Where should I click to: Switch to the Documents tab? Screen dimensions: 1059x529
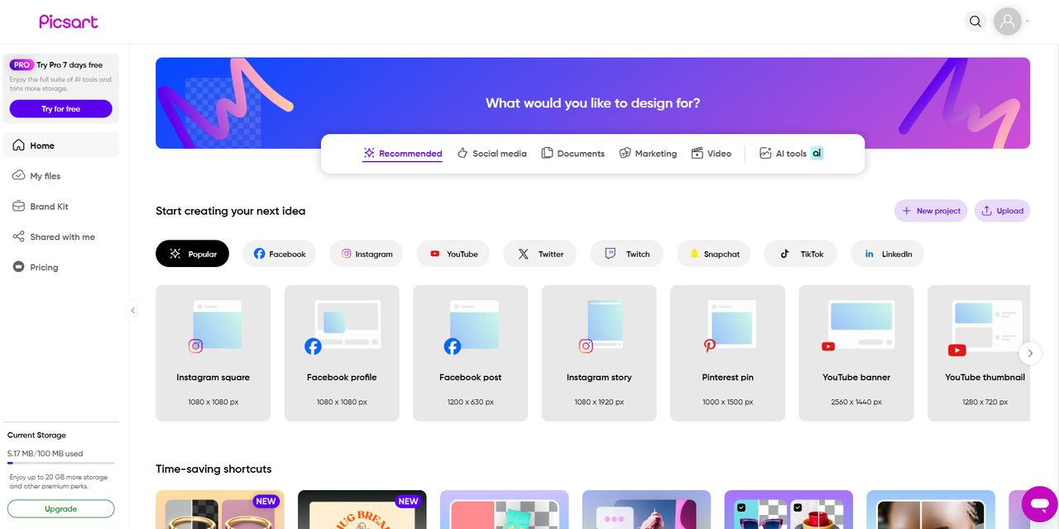click(x=573, y=154)
